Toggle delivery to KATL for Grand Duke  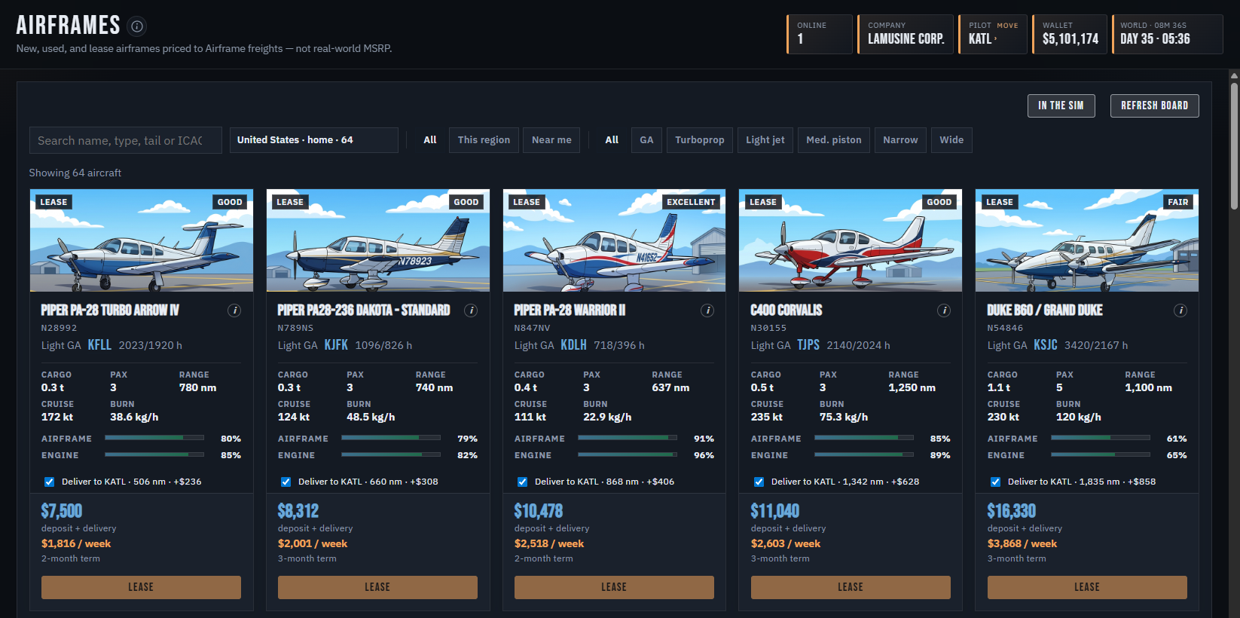(x=995, y=482)
